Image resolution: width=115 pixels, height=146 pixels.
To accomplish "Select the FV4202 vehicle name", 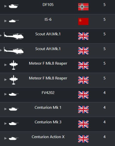I will pos(48,93).
